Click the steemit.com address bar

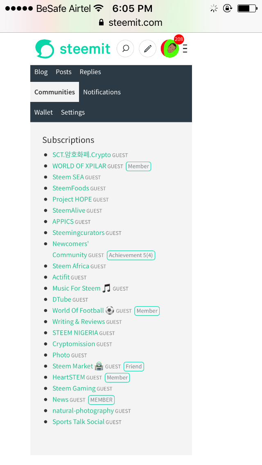[135, 23]
